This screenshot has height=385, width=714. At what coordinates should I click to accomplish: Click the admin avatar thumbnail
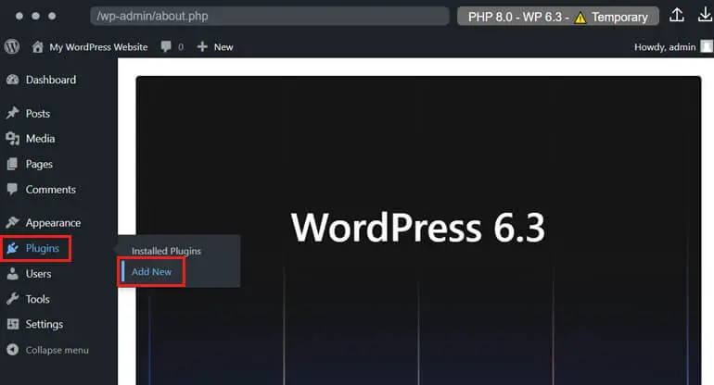tap(707, 46)
